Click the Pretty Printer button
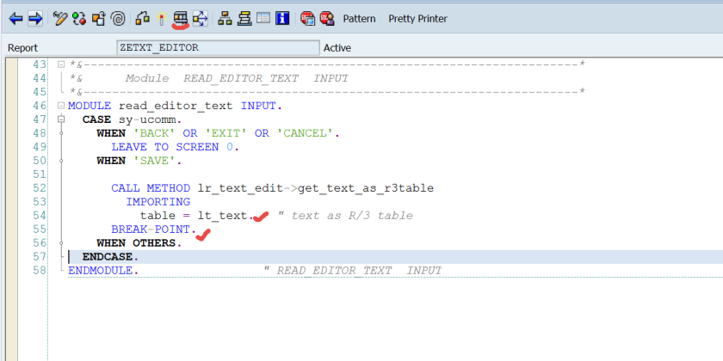This screenshot has width=723, height=361. coord(417,18)
